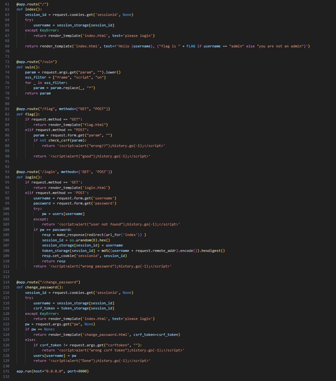The width and height of the screenshot is (336, 381).
Task: Click the 'username = request.form.get('username')' line
Action: click(75, 198)
